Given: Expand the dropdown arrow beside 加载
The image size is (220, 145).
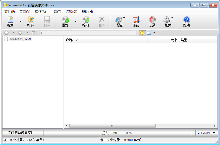Looking at the screenshot, I should [x=172, y=18].
